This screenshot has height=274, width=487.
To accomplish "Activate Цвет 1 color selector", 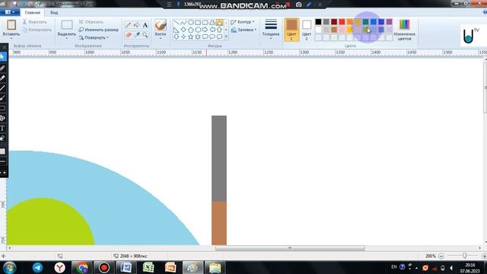I will pyautogui.click(x=291, y=30).
